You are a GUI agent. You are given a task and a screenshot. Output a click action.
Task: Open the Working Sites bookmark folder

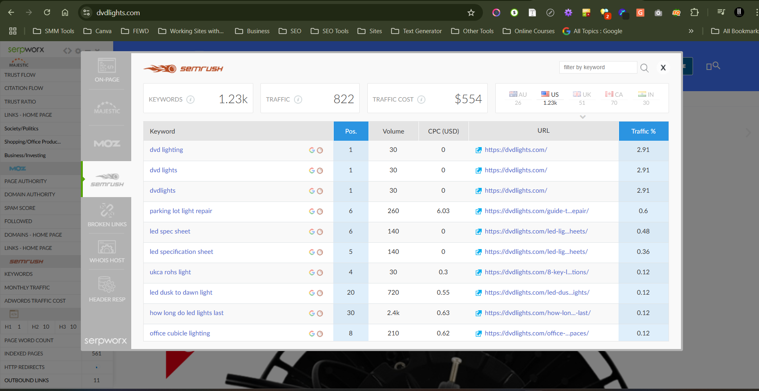coord(191,31)
